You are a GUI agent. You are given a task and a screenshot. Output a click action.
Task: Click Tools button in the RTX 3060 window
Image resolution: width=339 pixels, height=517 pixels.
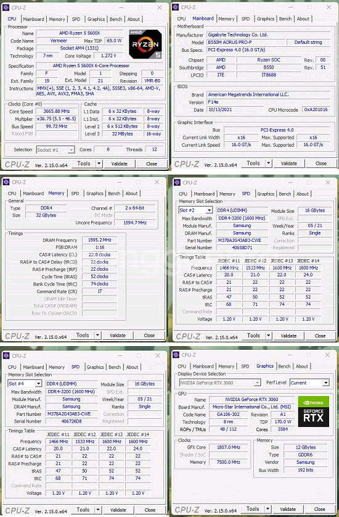[x=253, y=509]
